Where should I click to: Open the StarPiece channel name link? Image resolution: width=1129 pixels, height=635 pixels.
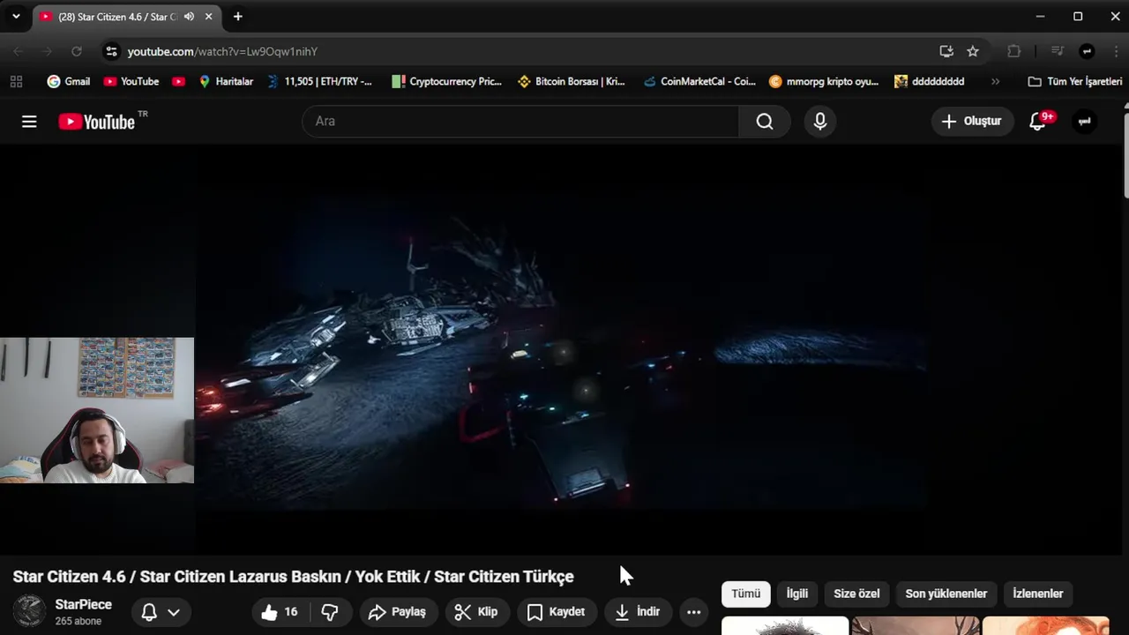click(84, 604)
